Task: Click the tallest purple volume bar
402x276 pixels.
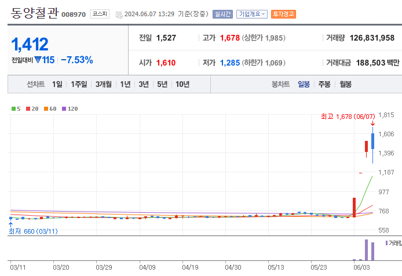Action: pos(366,250)
